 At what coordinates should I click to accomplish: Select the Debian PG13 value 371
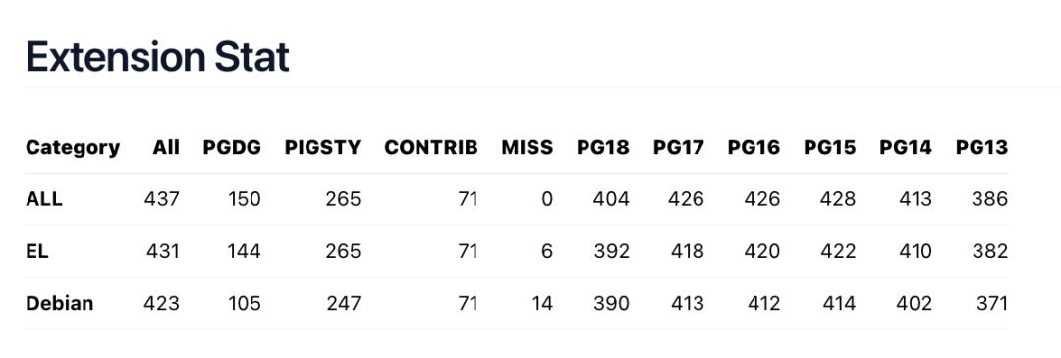992,303
